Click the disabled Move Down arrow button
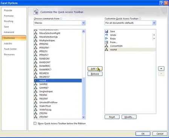The image size is (169, 138). coord(161,74)
